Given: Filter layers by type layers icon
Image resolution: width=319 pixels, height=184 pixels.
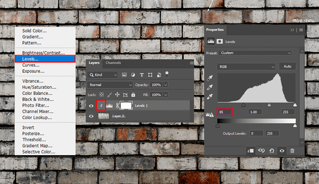Looking at the screenshot, I should 142,75.
